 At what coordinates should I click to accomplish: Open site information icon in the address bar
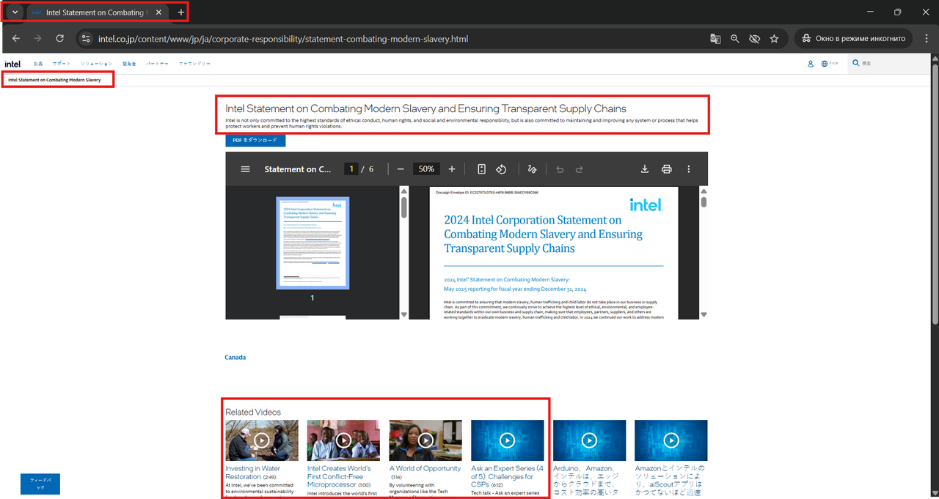pyautogui.click(x=86, y=39)
